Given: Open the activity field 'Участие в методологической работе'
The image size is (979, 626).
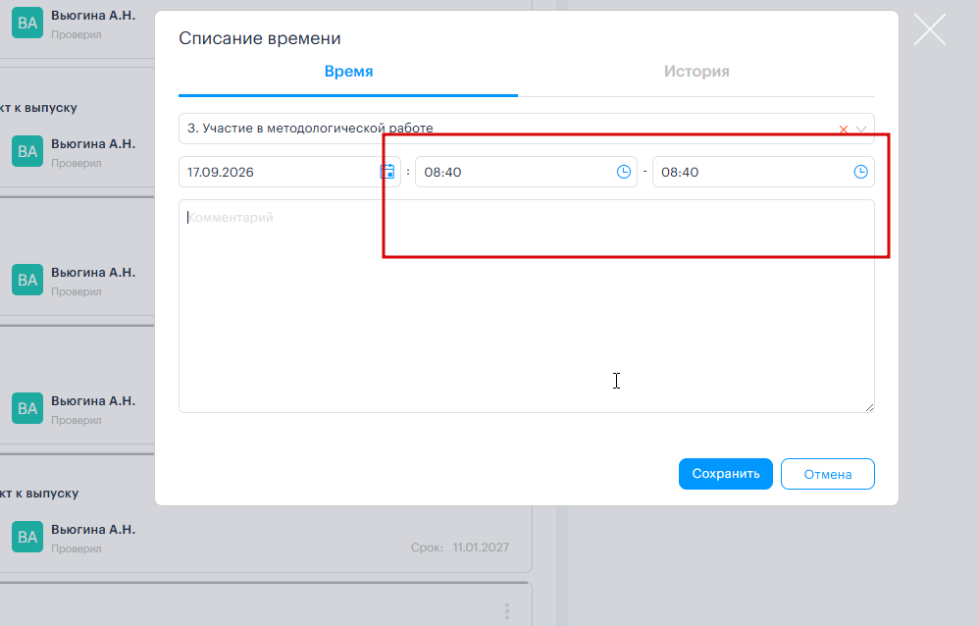Looking at the screenshot, I should point(527,129).
